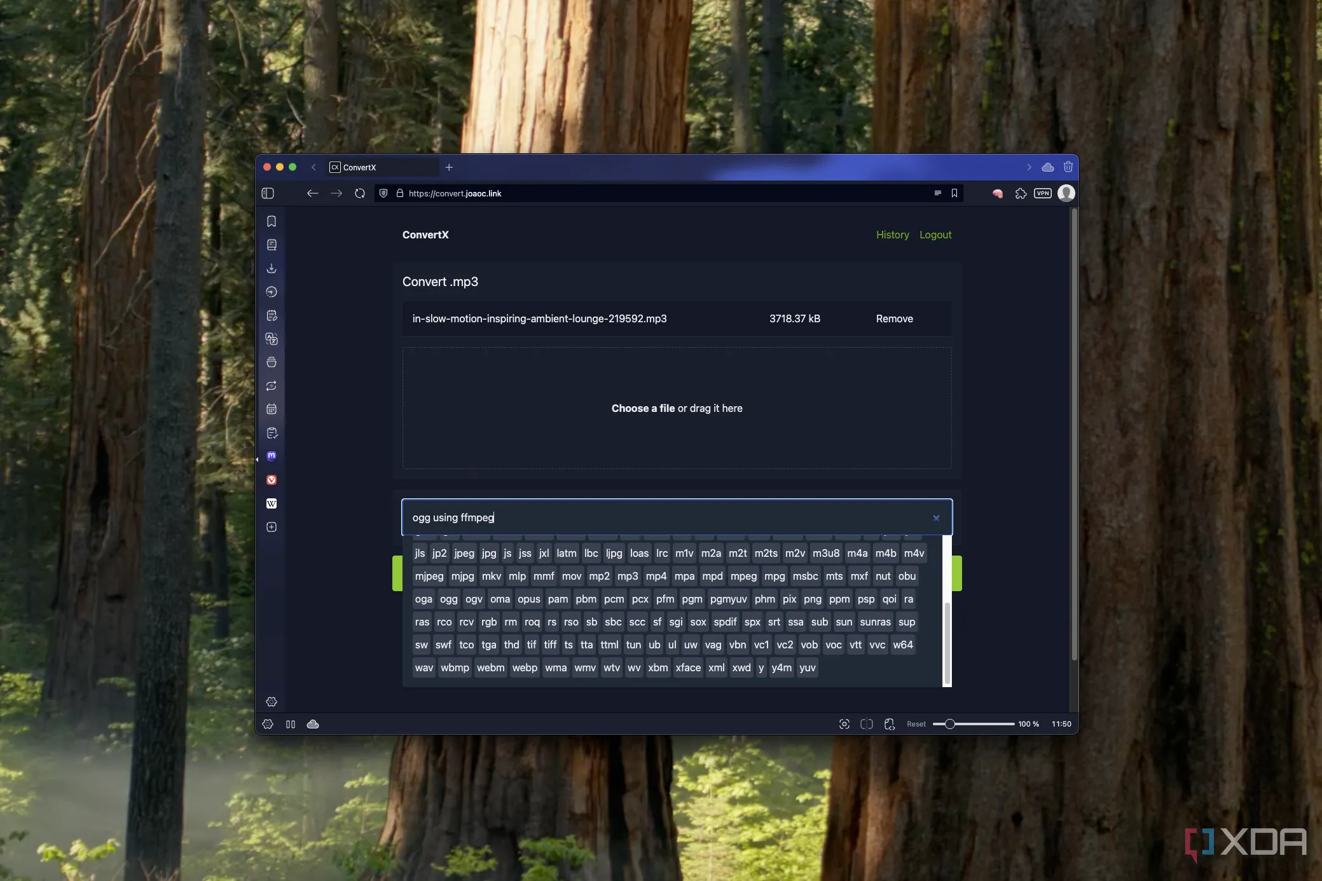This screenshot has width=1322, height=881.
Task: Open tracker blocker shield settings
Action: 383,193
